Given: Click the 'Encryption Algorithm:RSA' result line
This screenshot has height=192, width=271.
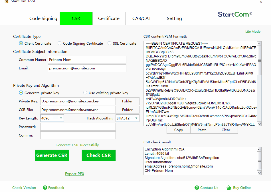Looking at the screenshot, I should [x=165, y=149].
